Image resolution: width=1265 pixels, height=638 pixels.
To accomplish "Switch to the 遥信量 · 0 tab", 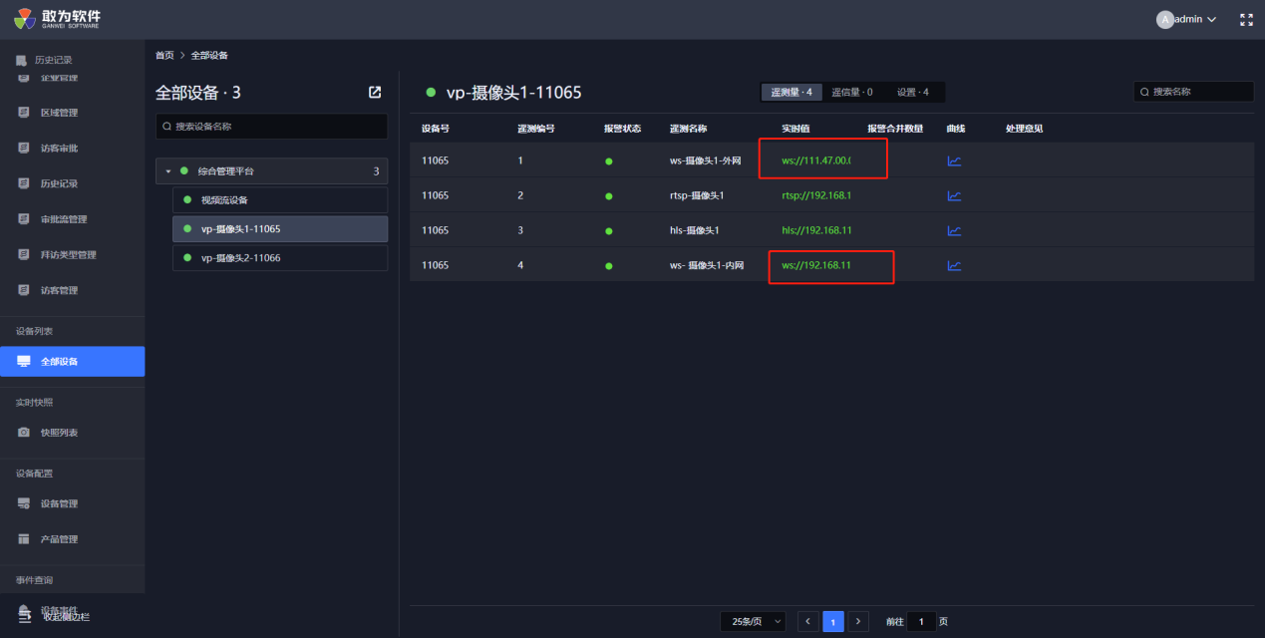I will click(852, 93).
